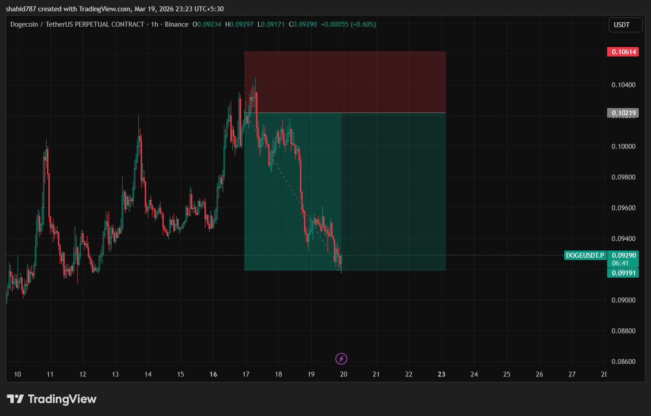Click the high value H0.09297

tap(240, 24)
